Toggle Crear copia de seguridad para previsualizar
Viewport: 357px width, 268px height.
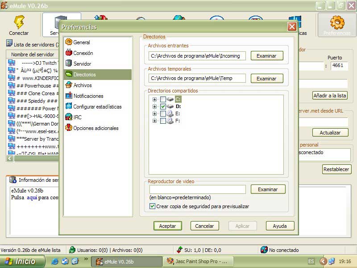click(x=152, y=206)
